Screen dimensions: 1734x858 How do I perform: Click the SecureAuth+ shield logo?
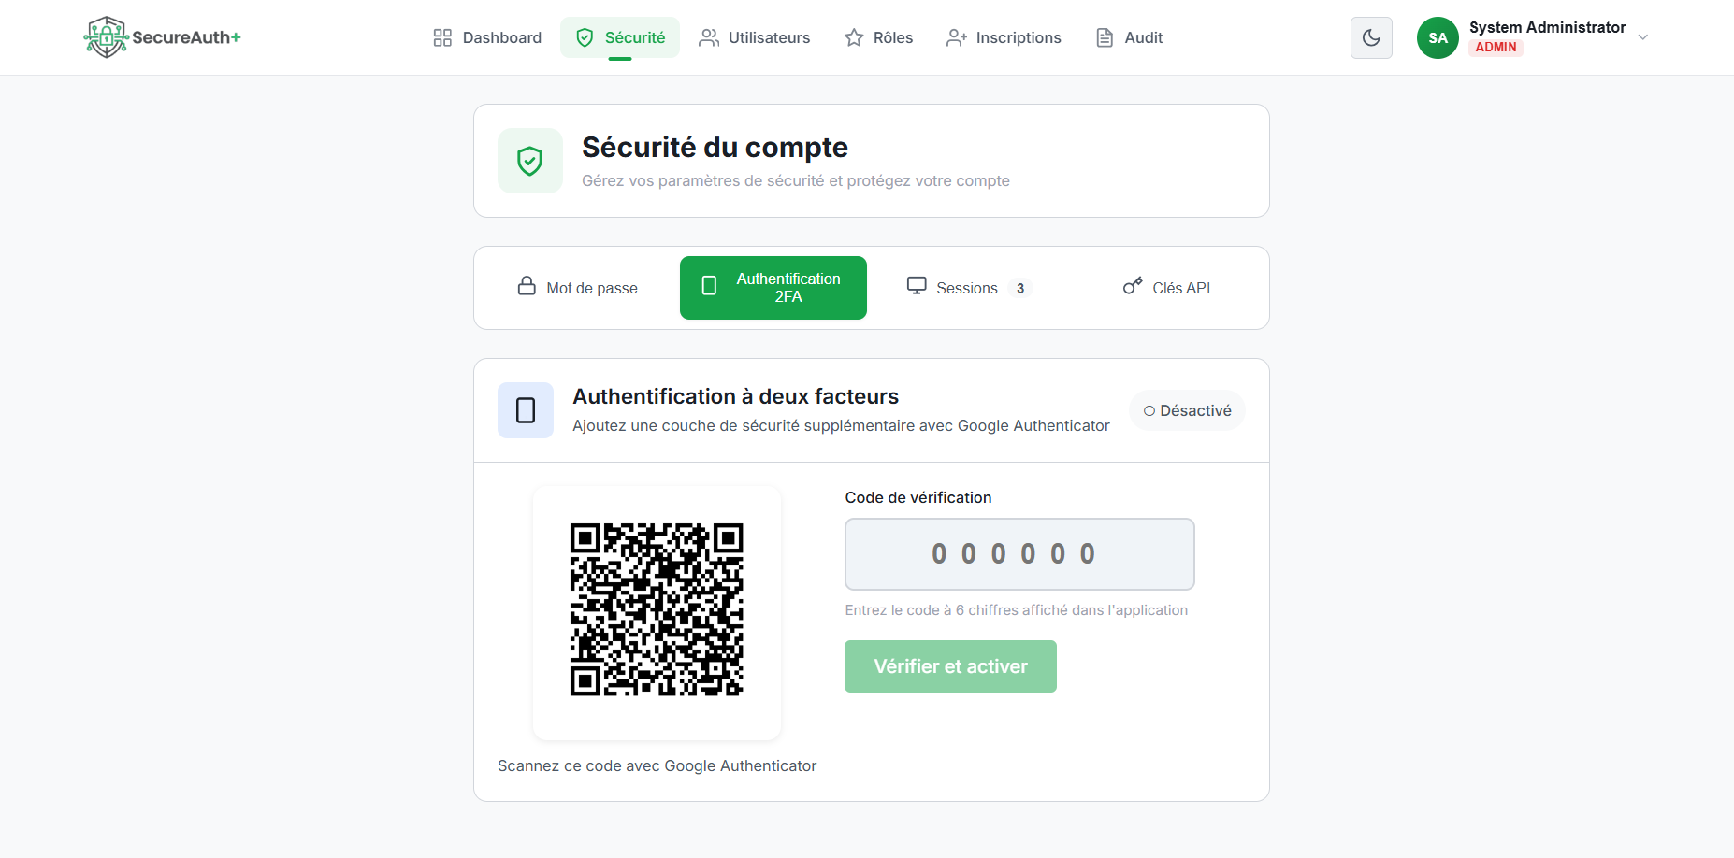pyautogui.click(x=106, y=36)
